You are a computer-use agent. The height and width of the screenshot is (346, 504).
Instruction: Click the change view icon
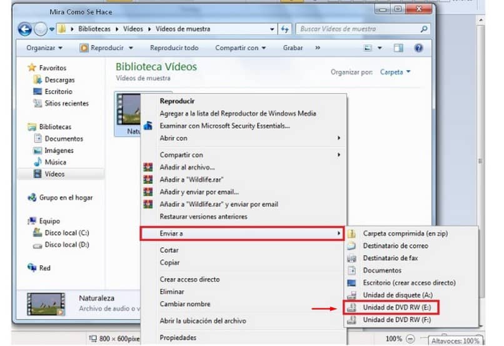[368, 48]
